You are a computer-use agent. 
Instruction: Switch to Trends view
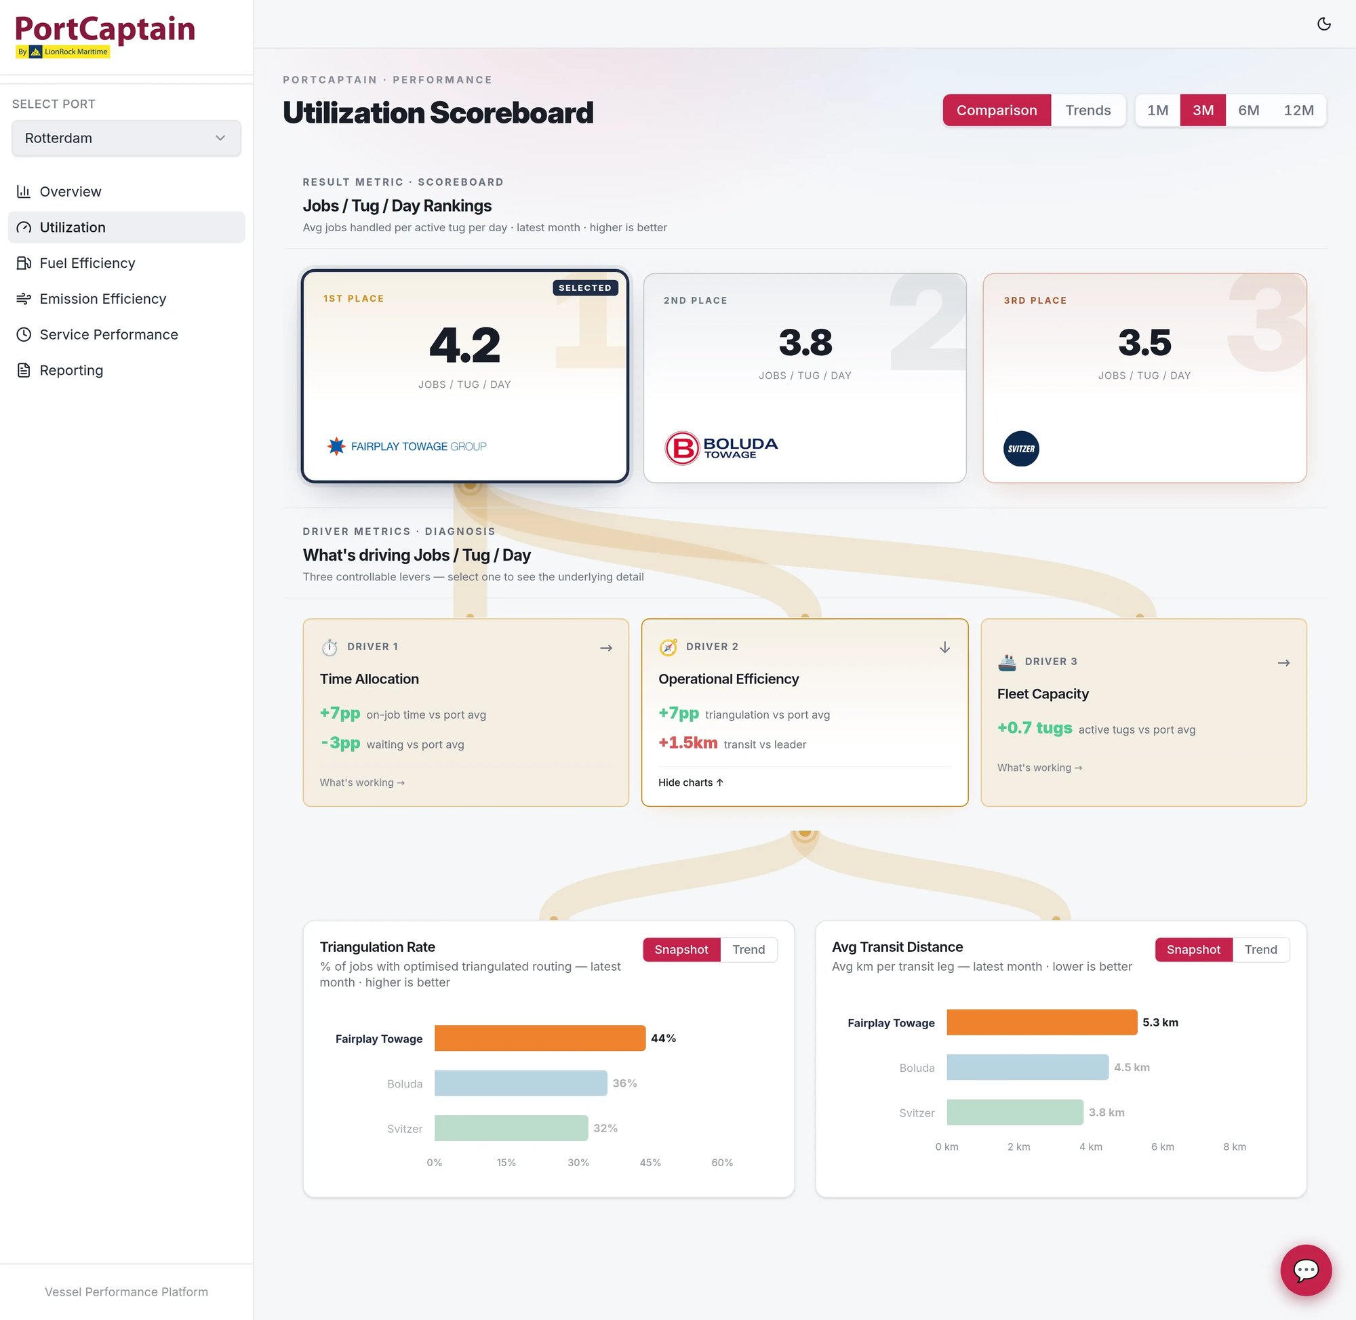click(x=1087, y=111)
